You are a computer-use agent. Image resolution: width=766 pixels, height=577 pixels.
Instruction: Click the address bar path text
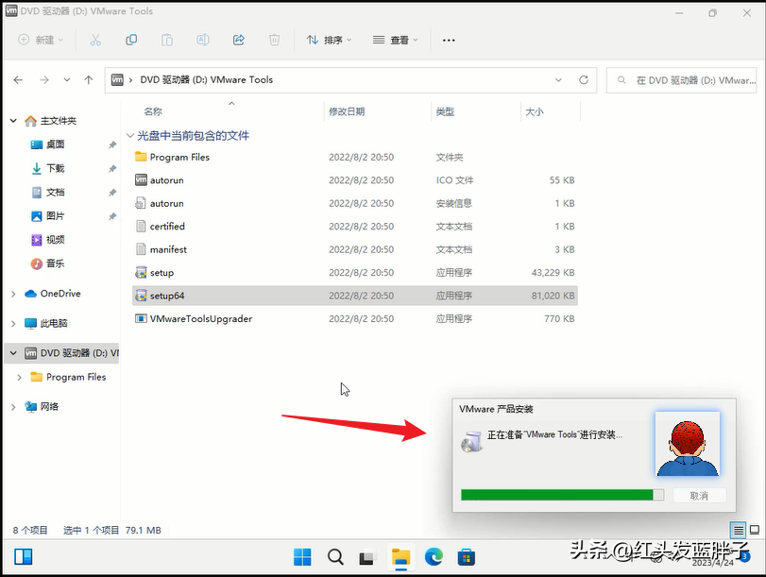pyautogui.click(x=206, y=79)
